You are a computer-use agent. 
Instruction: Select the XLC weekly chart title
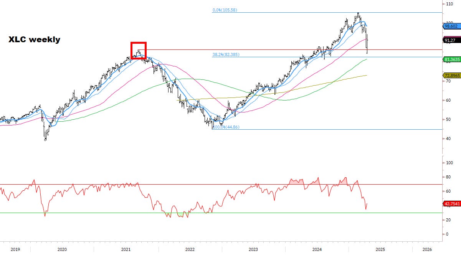tap(34, 40)
